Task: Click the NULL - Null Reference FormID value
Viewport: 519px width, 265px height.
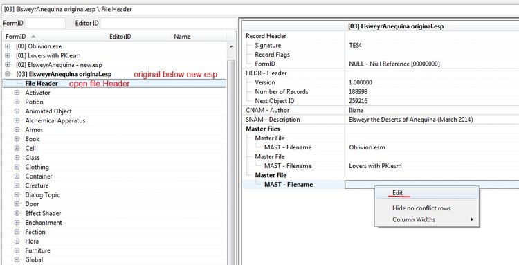Action: point(394,64)
